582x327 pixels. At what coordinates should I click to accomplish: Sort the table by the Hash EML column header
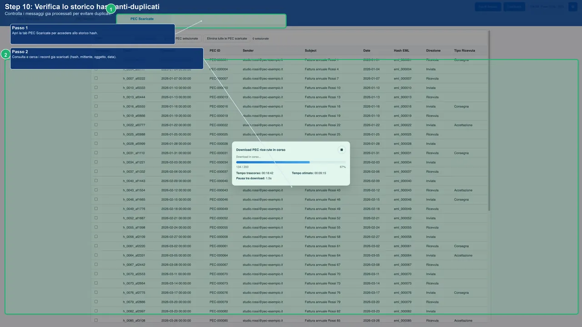pyautogui.click(x=401, y=50)
